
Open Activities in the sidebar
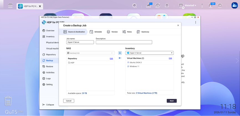(x=50, y=73)
